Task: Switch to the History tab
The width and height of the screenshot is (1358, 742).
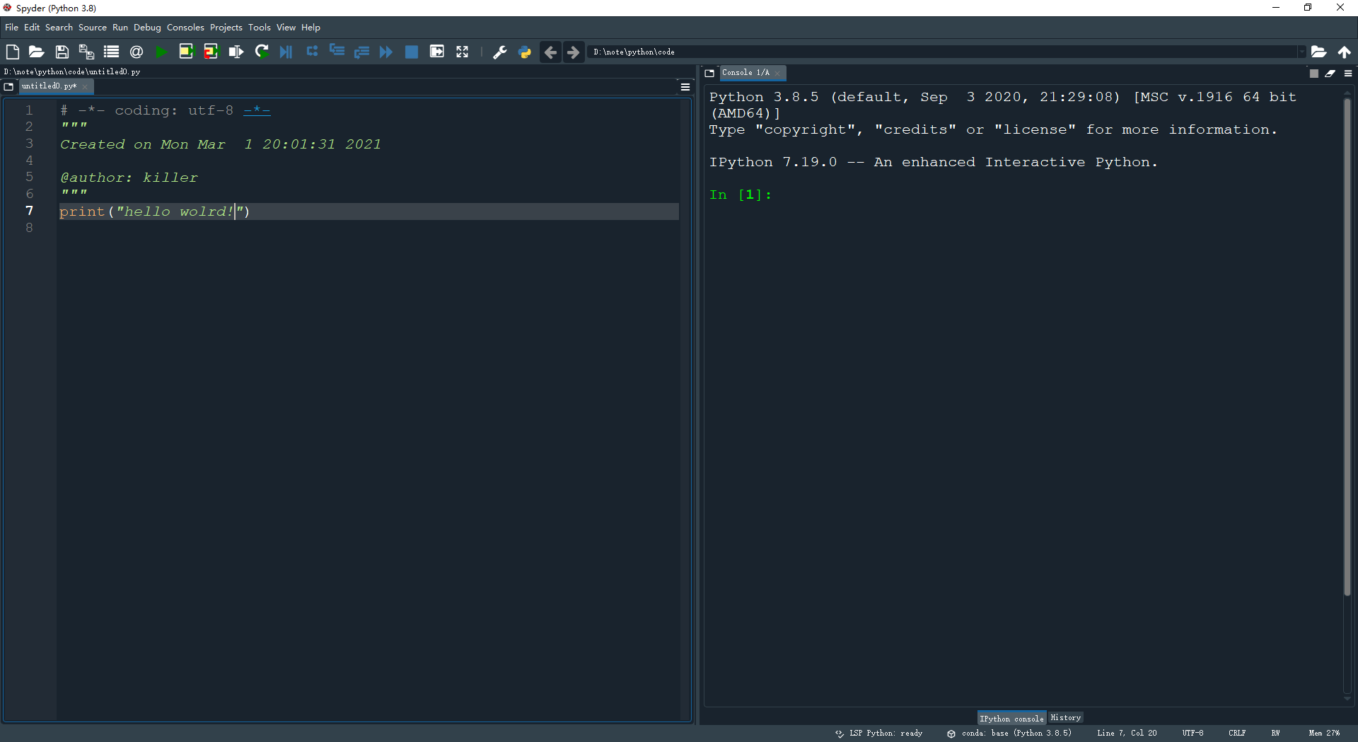Action: pyautogui.click(x=1065, y=718)
